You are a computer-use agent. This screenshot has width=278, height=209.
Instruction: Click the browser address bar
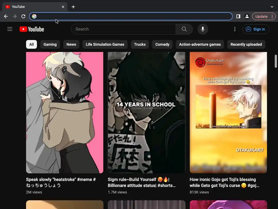[131, 16]
